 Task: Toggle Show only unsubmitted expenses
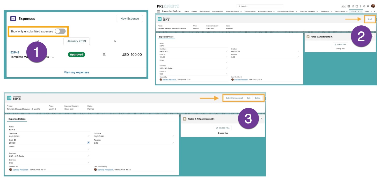60,31
